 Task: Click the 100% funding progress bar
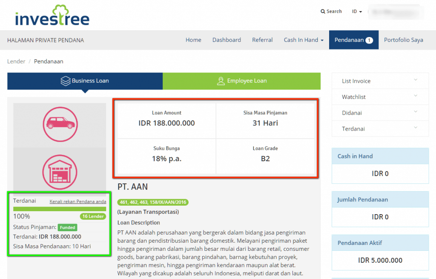point(60,209)
